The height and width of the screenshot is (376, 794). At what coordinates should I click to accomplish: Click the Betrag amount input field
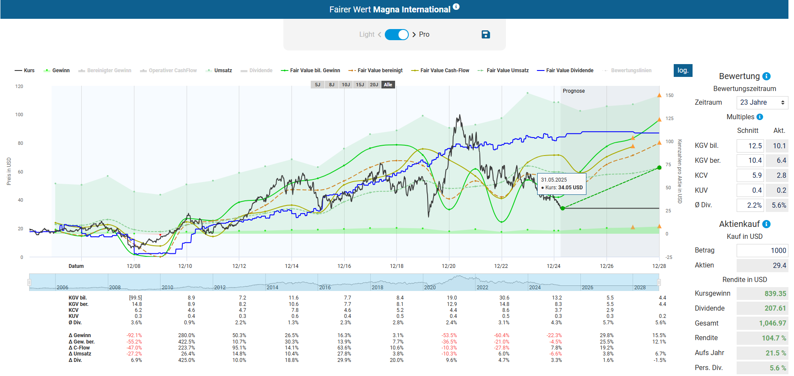pyautogui.click(x=762, y=250)
